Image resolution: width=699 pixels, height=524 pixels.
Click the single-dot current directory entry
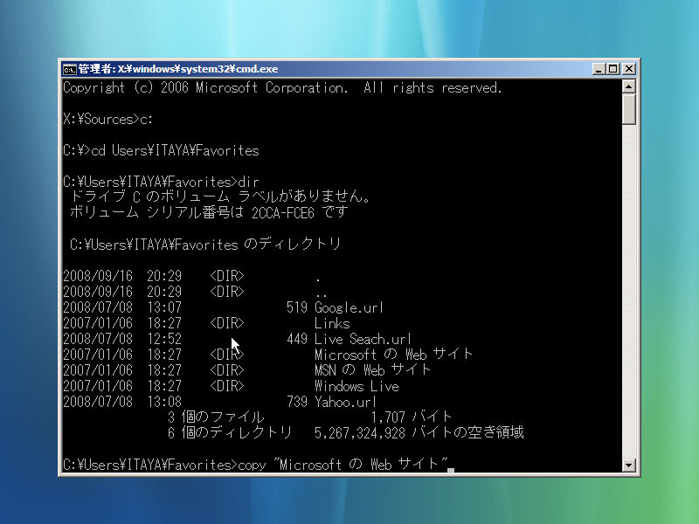(x=318, y=279)
